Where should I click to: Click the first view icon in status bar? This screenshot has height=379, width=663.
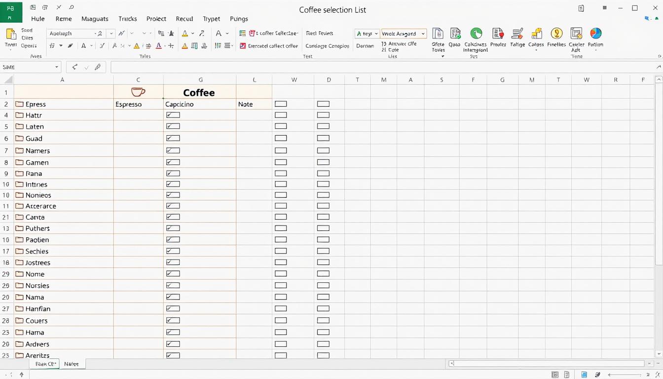pos(555,375)
